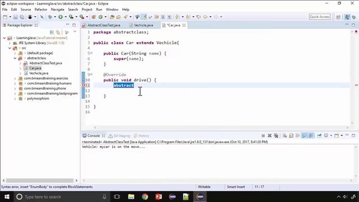This screenshot has width=359, height=202.
Task: Click the Search flashlight toolbar icon
Action: point(126,17)
